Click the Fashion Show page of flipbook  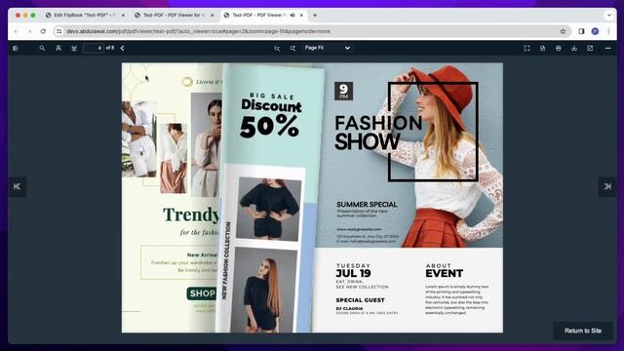click(x=409, y=197)
